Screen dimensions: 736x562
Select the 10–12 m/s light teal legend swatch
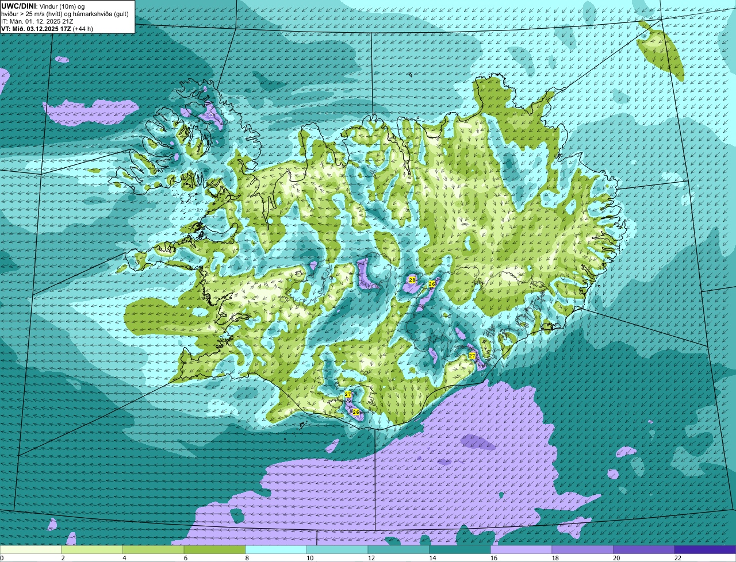tap(337, 549)
